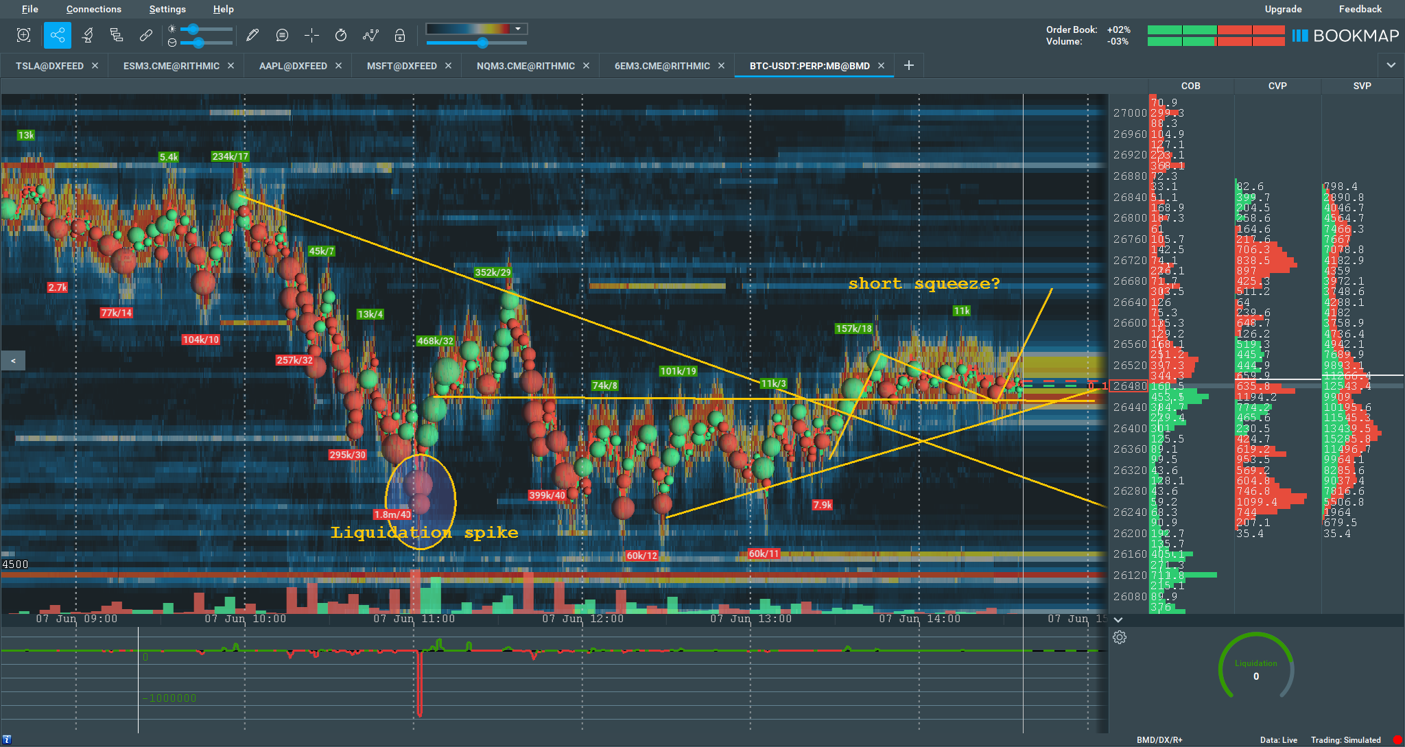1405x747 pixels.
Task: Click the link chain icon
Action: click(x=145, y=35)
